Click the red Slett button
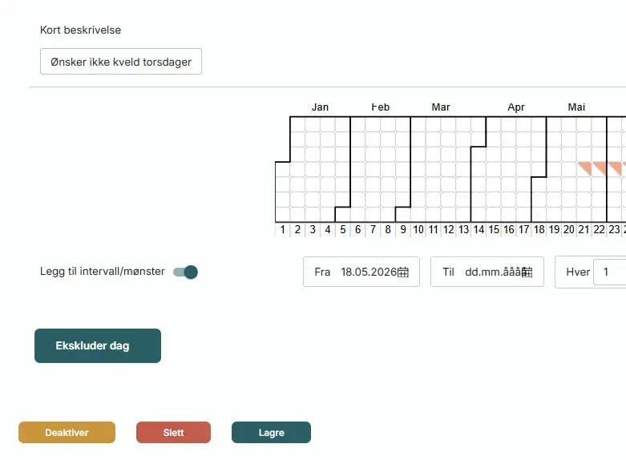Viewport: 626px width, 460px height. pos(173,433)
